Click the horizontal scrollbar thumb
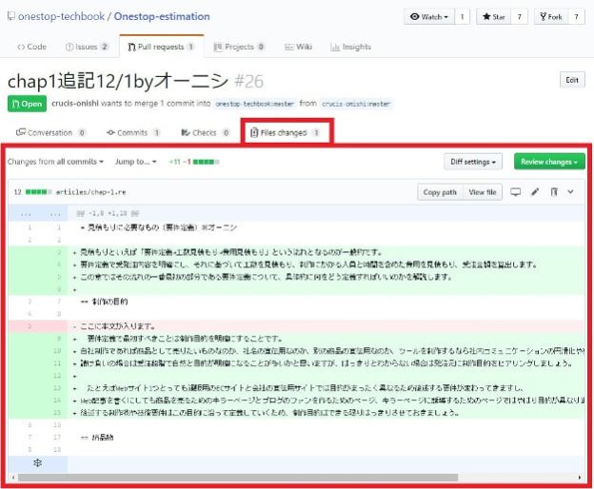This screenshot has width=594, height=489. [x=238, y=478]
